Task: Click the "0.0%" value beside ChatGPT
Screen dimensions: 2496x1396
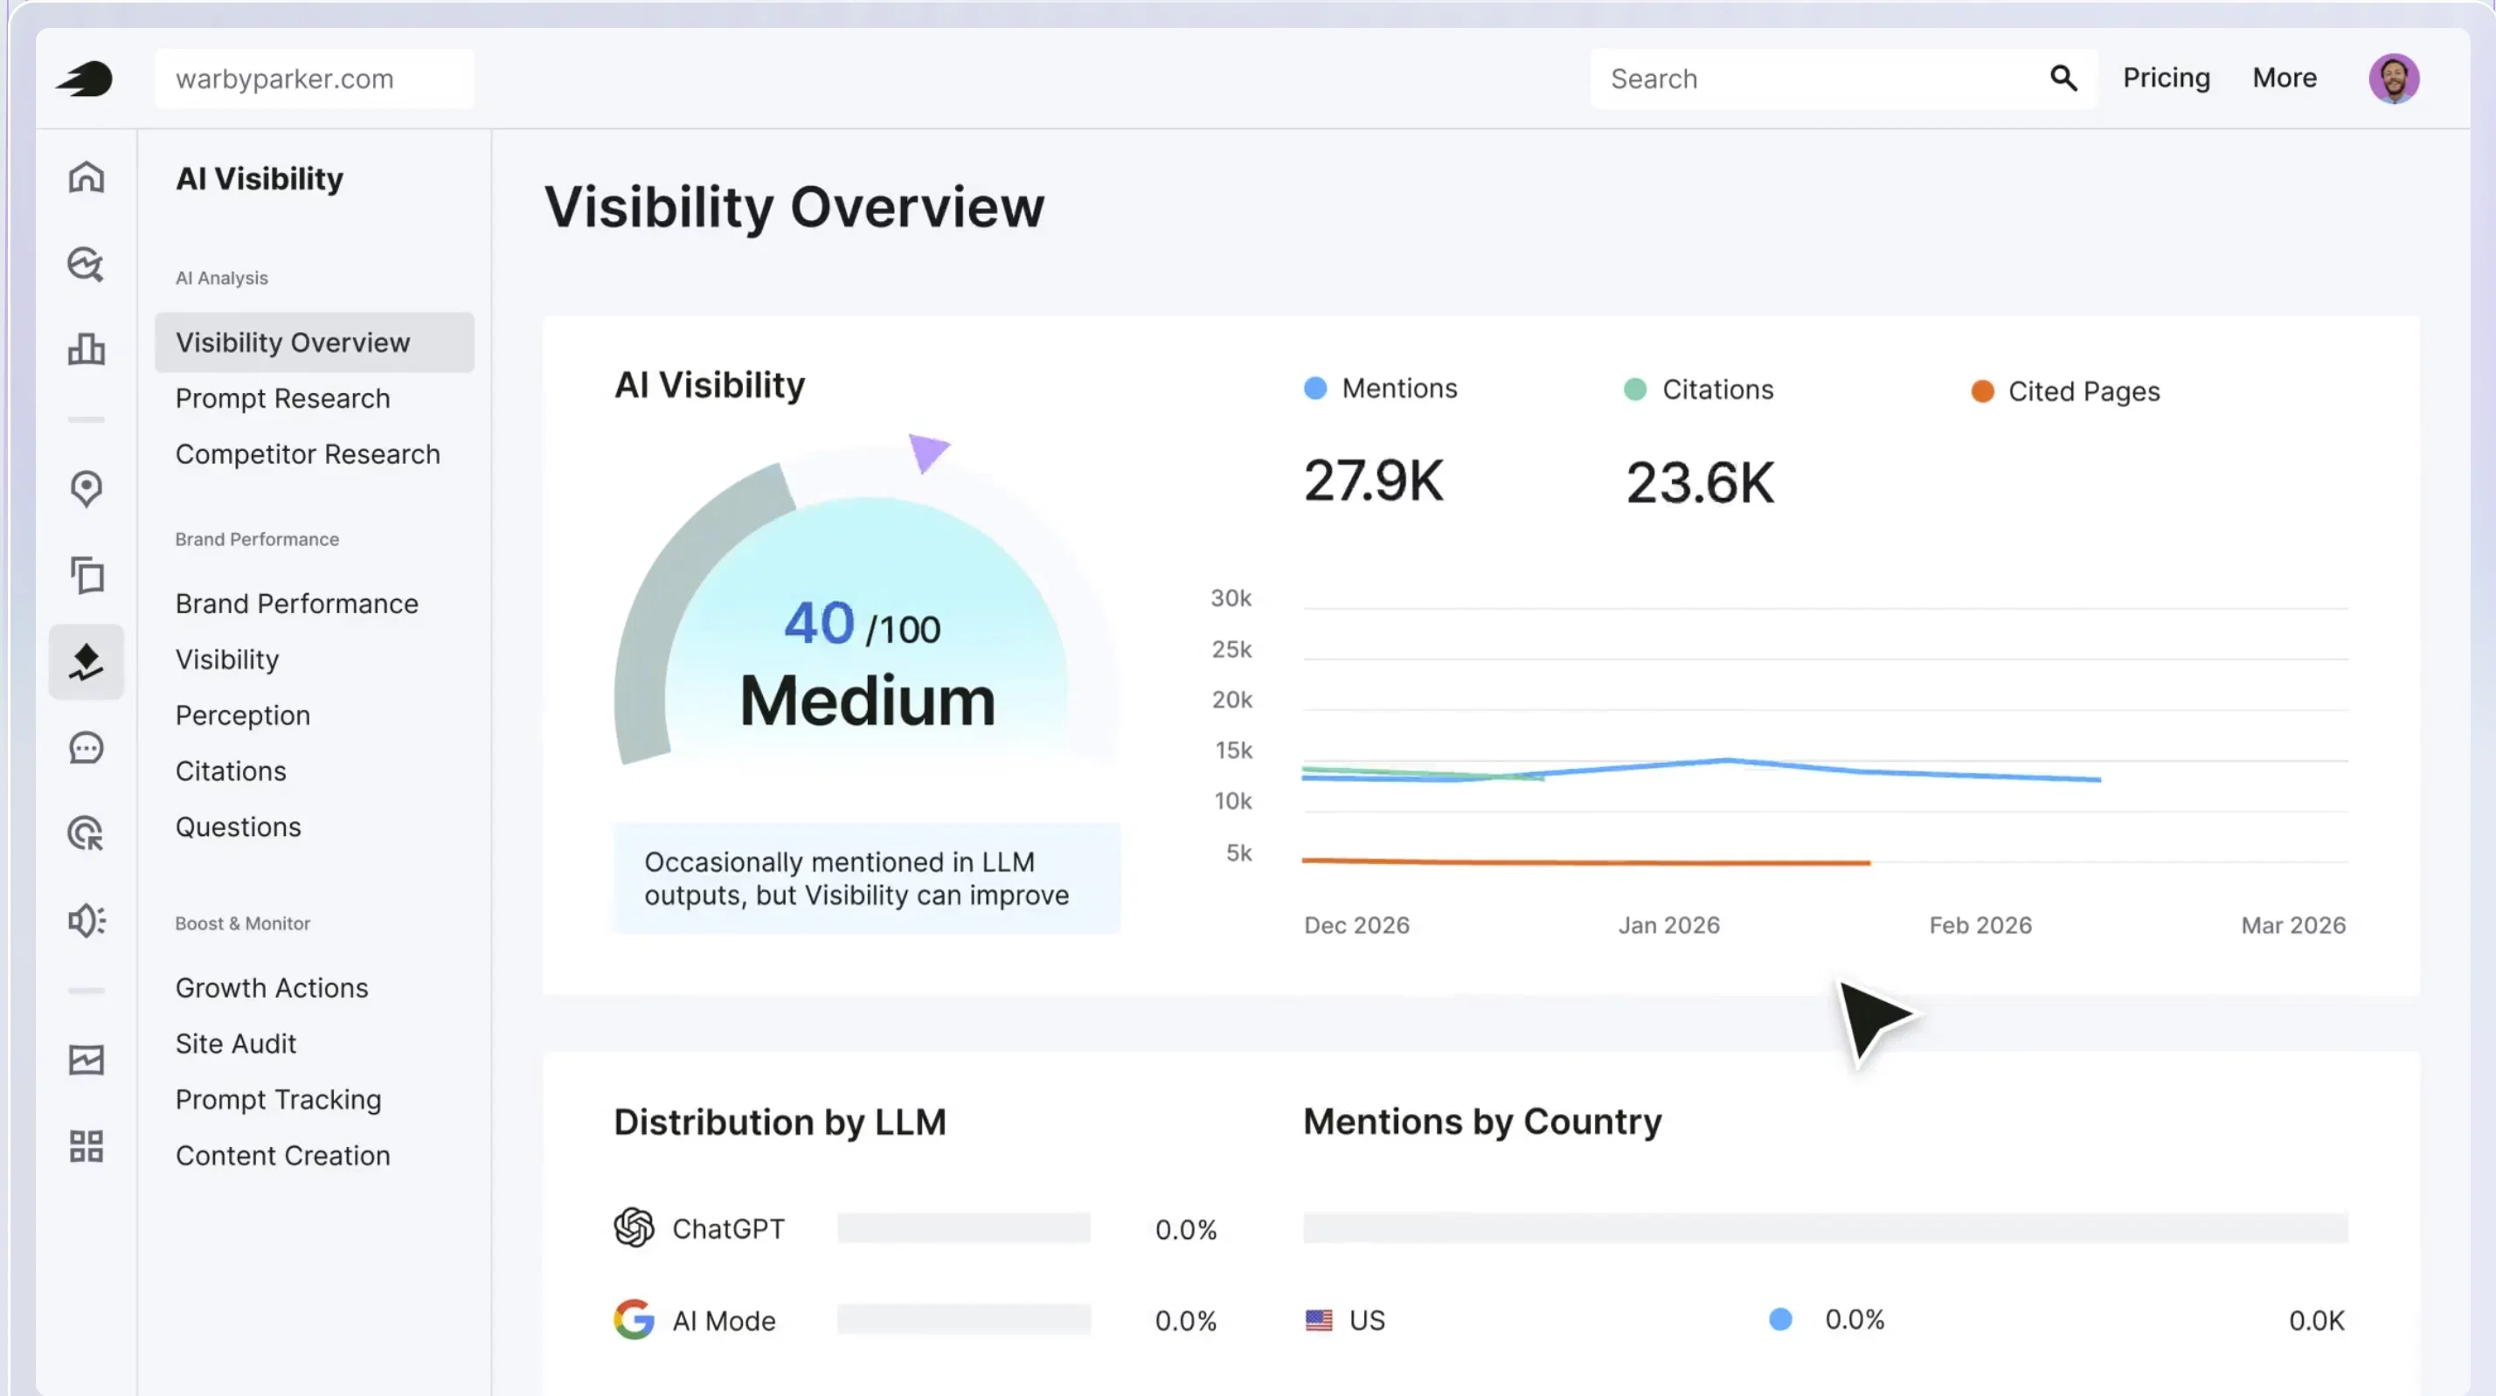Action: point(1186,1229)
